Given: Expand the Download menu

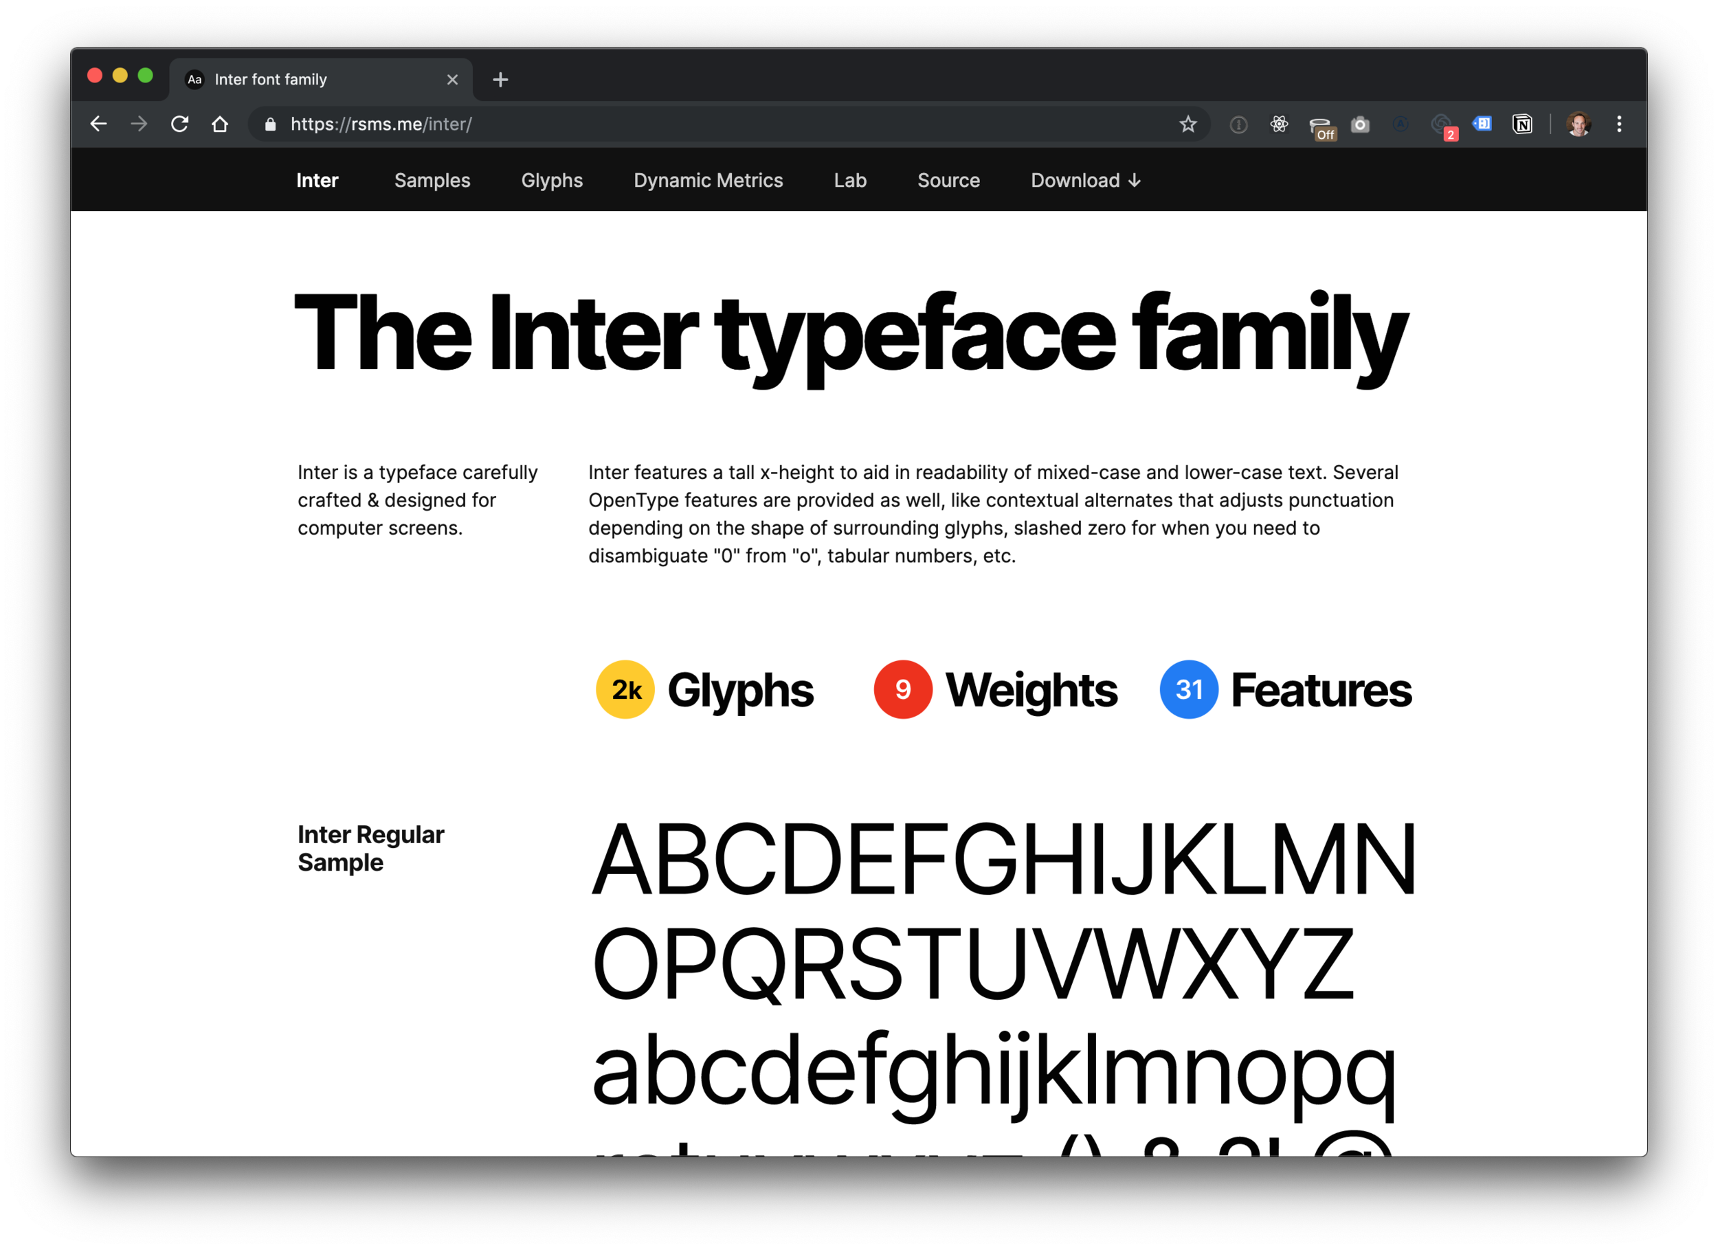Looking at the screenshot, I should (x=1084, y=180).
